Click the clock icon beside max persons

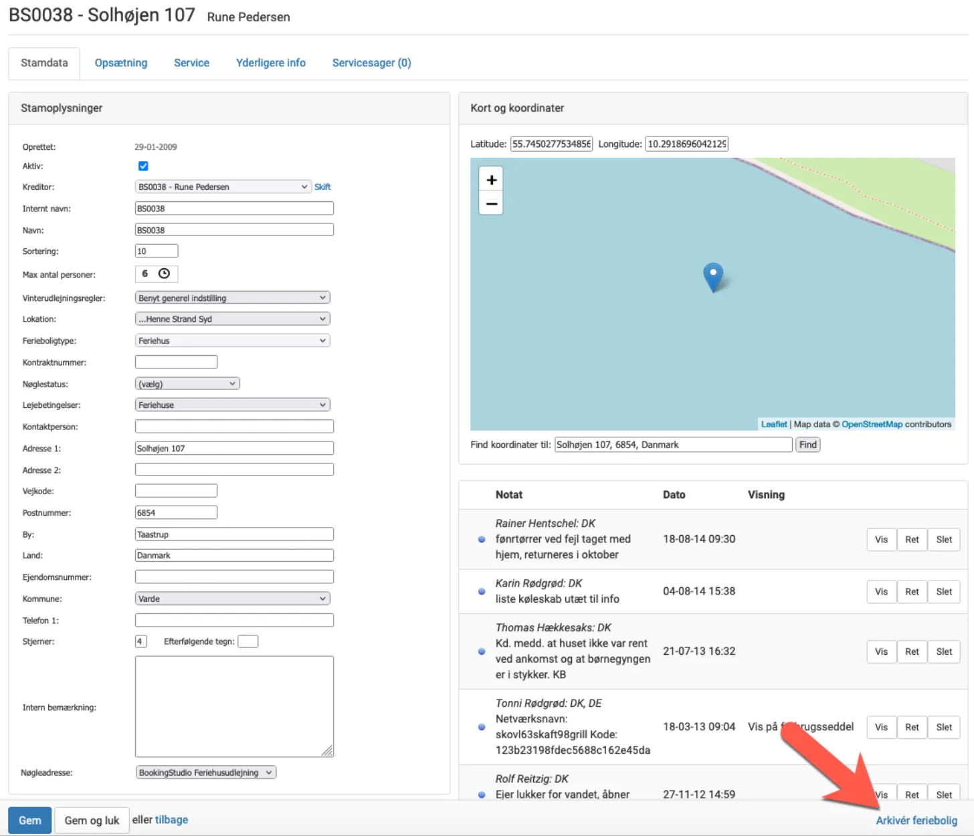tap(164, 274)
